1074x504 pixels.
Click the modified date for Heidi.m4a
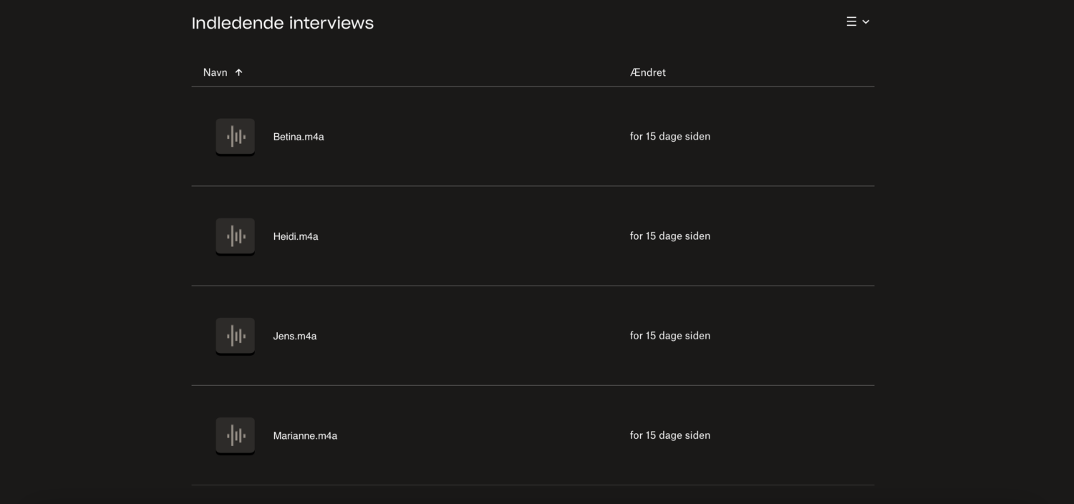[669, 236]
